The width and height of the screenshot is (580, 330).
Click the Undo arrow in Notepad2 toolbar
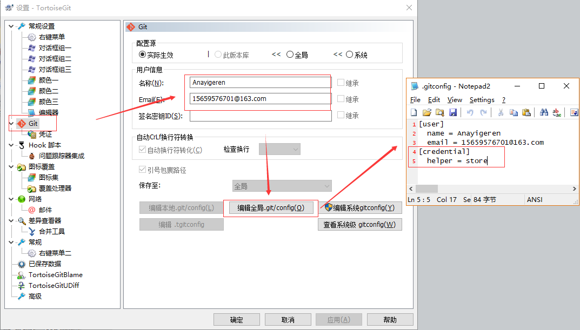pyautogui.click(x=470, y=112)
